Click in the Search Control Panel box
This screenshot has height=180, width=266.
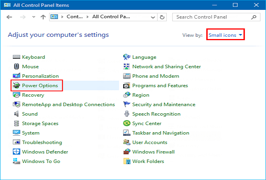click(212, 17)
